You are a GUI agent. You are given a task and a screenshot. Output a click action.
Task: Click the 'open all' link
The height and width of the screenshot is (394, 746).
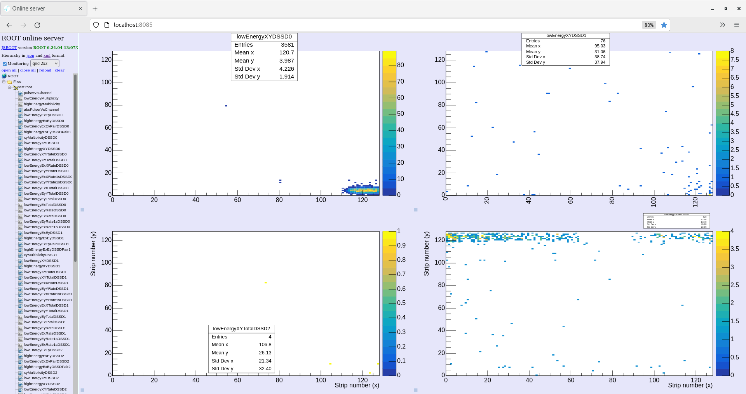click(9, 70)
